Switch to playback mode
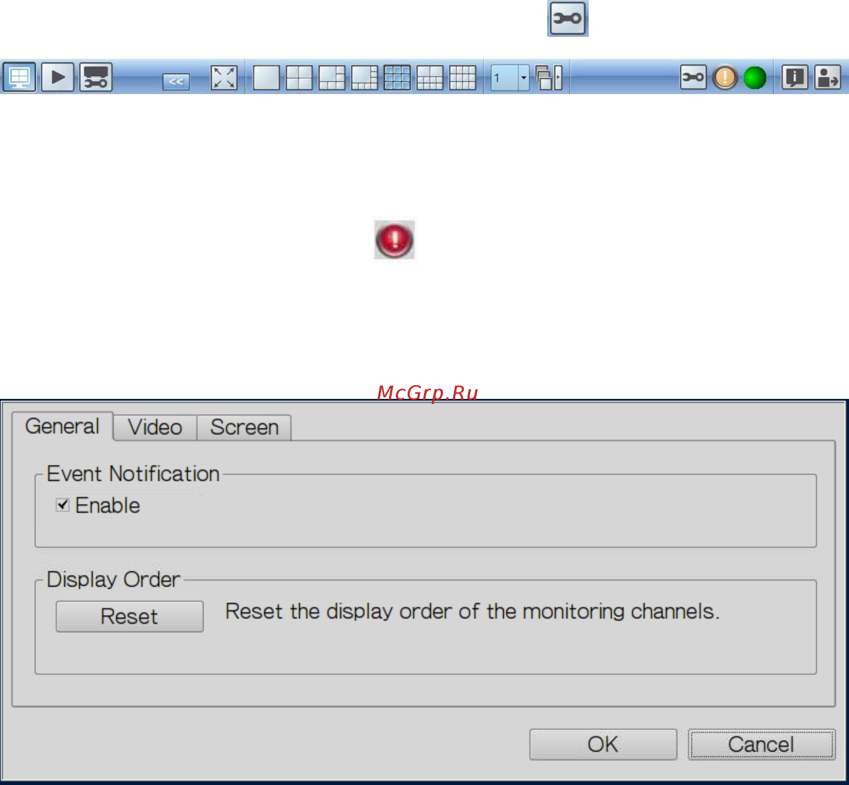 (x=58, y=77)
